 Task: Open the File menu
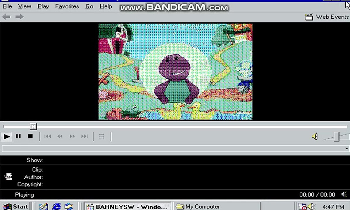pyautogui.click(x=7, y=6)
